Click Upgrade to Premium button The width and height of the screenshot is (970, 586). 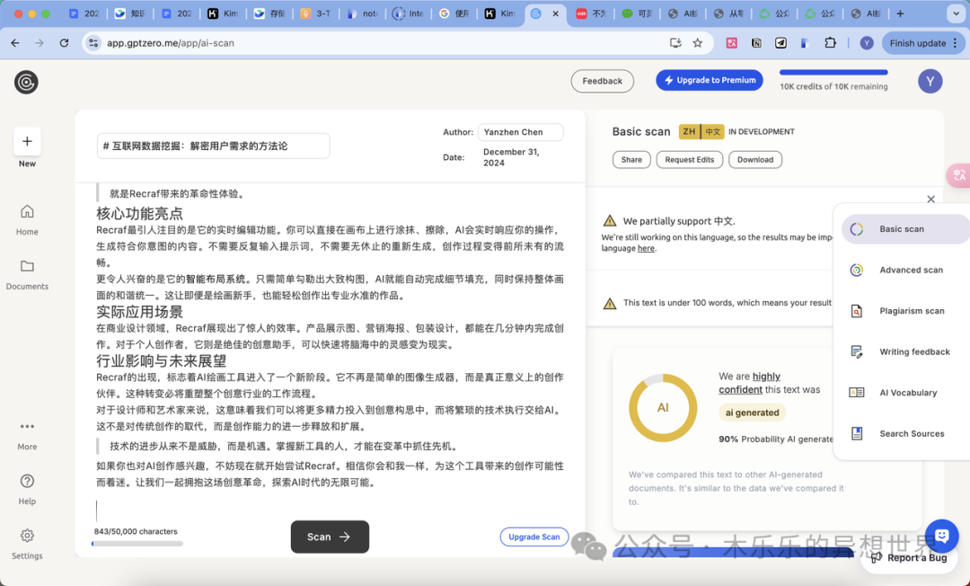pyautogui.click(x=709, y=80)
